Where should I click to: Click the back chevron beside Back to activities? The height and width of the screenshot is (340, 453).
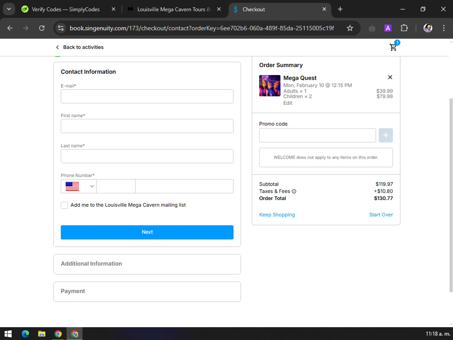(x=57, y=47)
